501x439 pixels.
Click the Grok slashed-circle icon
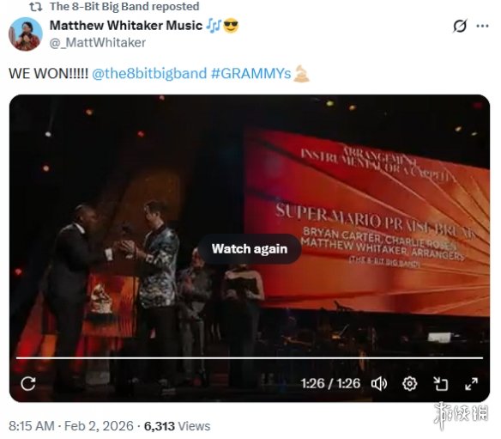point(460,26)
